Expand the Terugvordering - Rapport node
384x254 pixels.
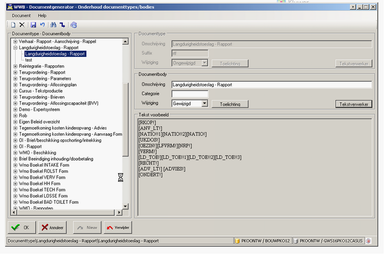coord(15,72)
